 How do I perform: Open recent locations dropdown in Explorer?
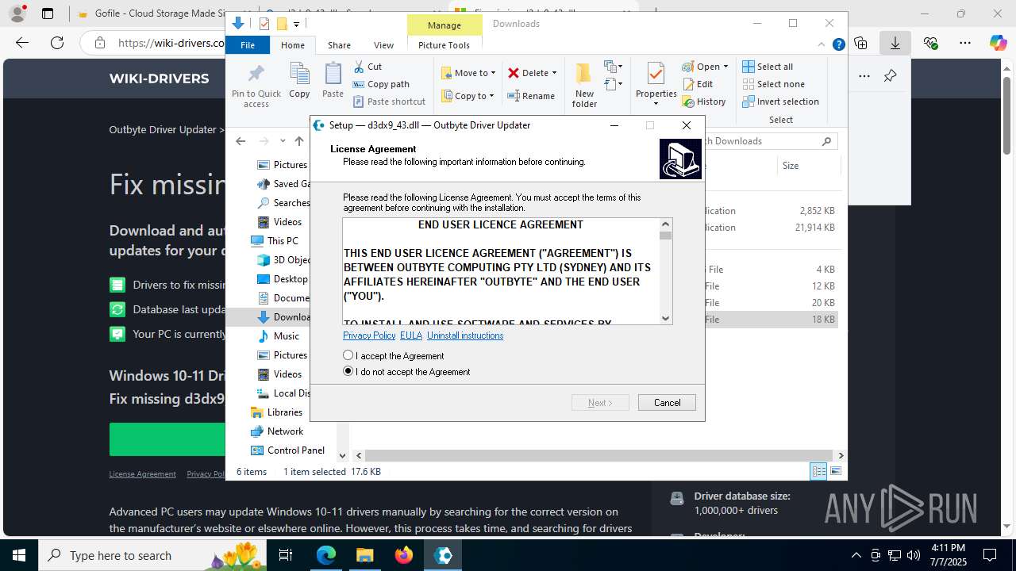pyautogui.click(x=283, y=141)
